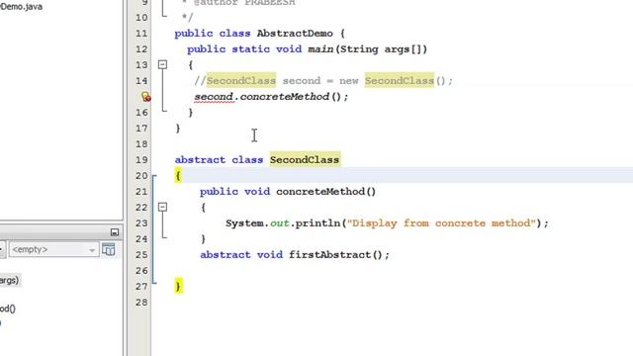Viewport: 633px width, 356px height.
Task: Click the Demo.java file entry
Action: pos(21,7)
